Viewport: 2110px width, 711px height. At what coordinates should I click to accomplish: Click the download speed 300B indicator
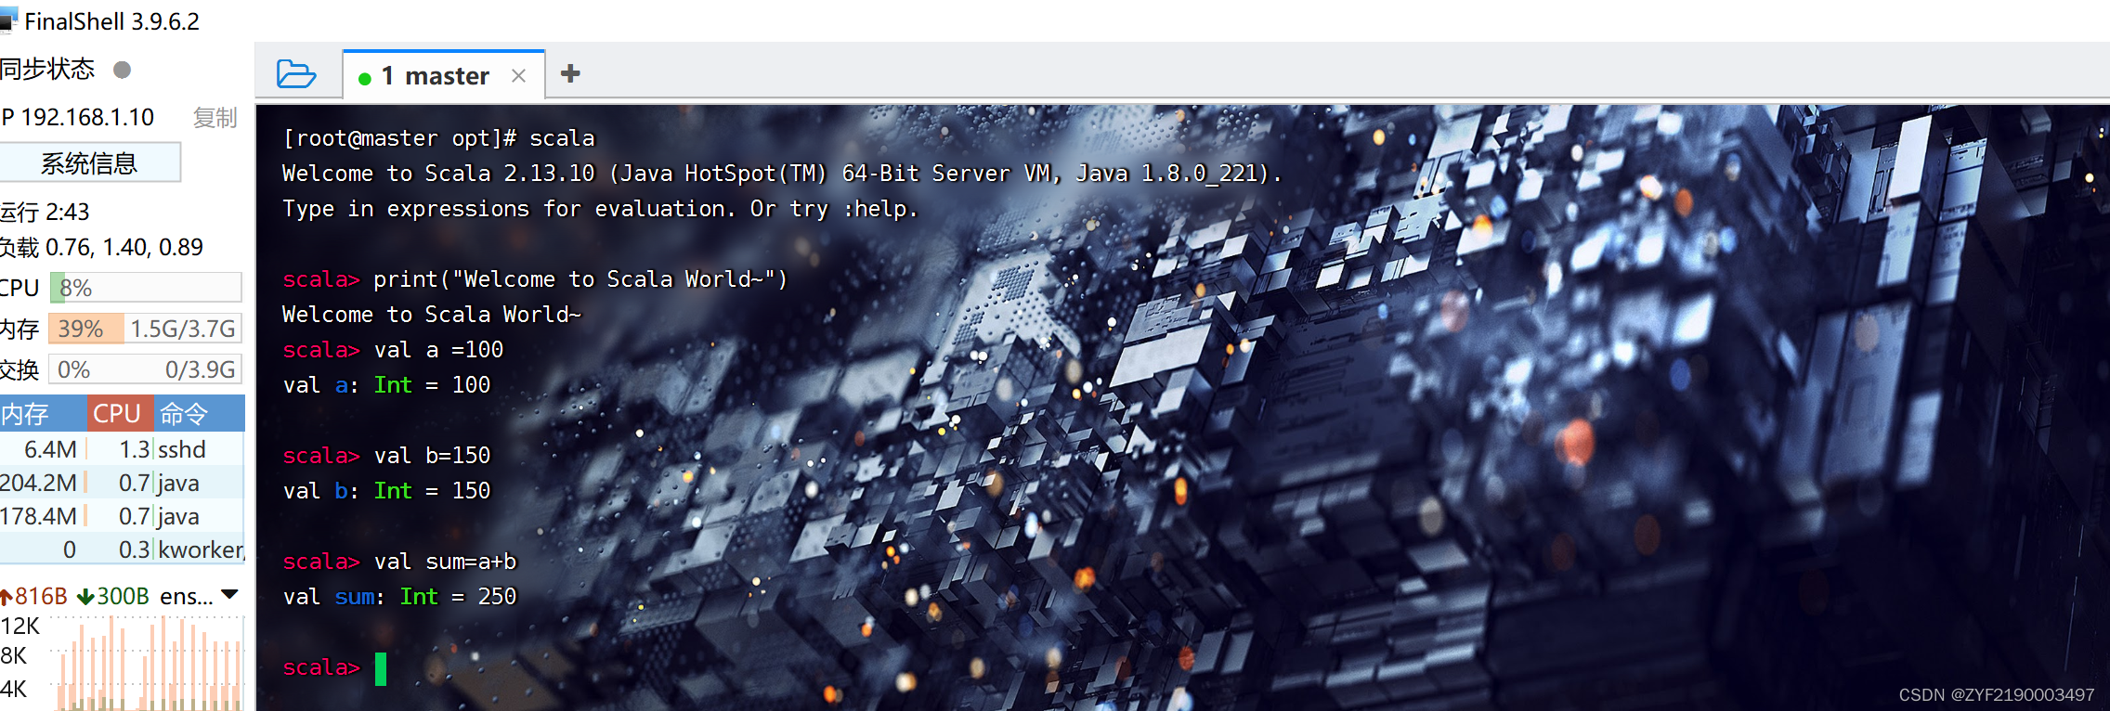(x=113, y=596)
